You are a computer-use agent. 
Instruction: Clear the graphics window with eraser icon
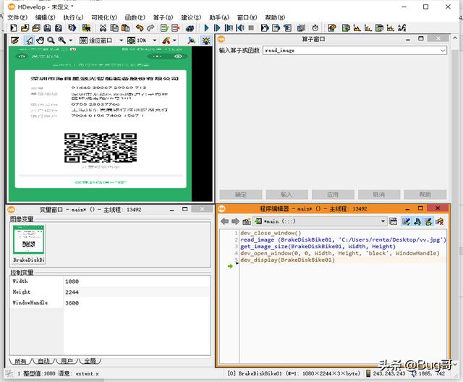(x=14, y=40)
